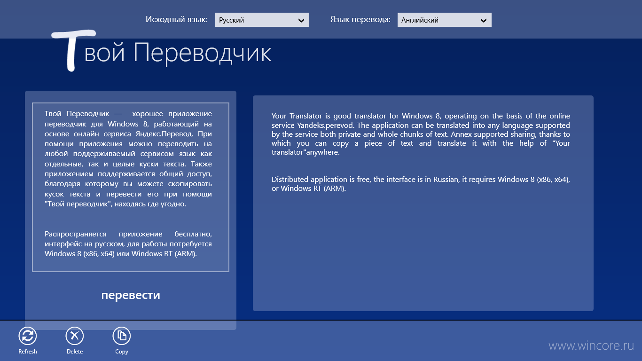
Task: Click the перевести translate button
Action: tap(131, 295)
